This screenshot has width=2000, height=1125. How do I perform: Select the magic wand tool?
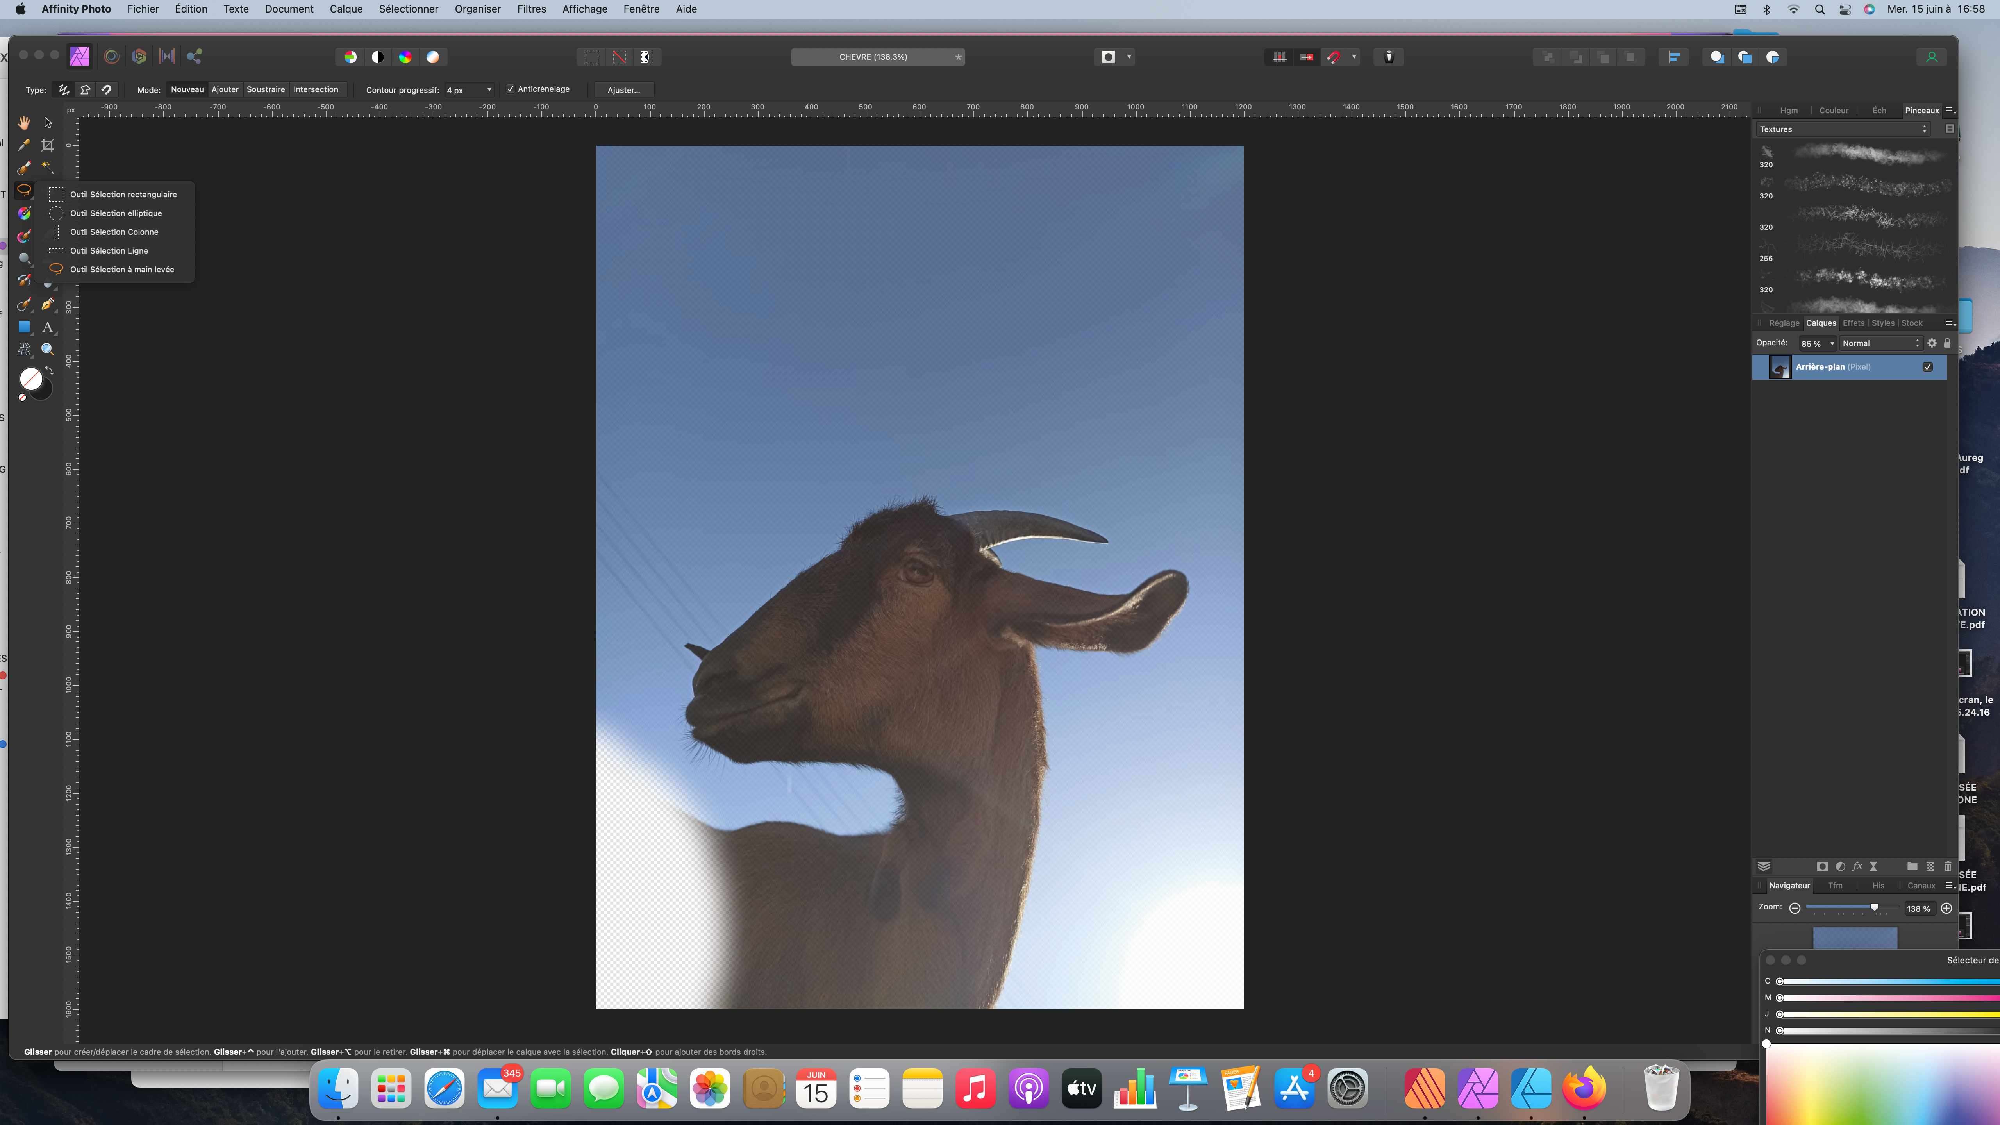pos(47,168)
